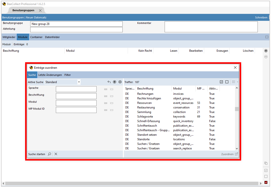Click the remove entry minus icon
Screen dimensions: 271x188
[266, 57]
